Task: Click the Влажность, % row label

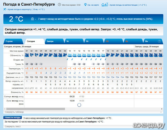Action: 17,92
